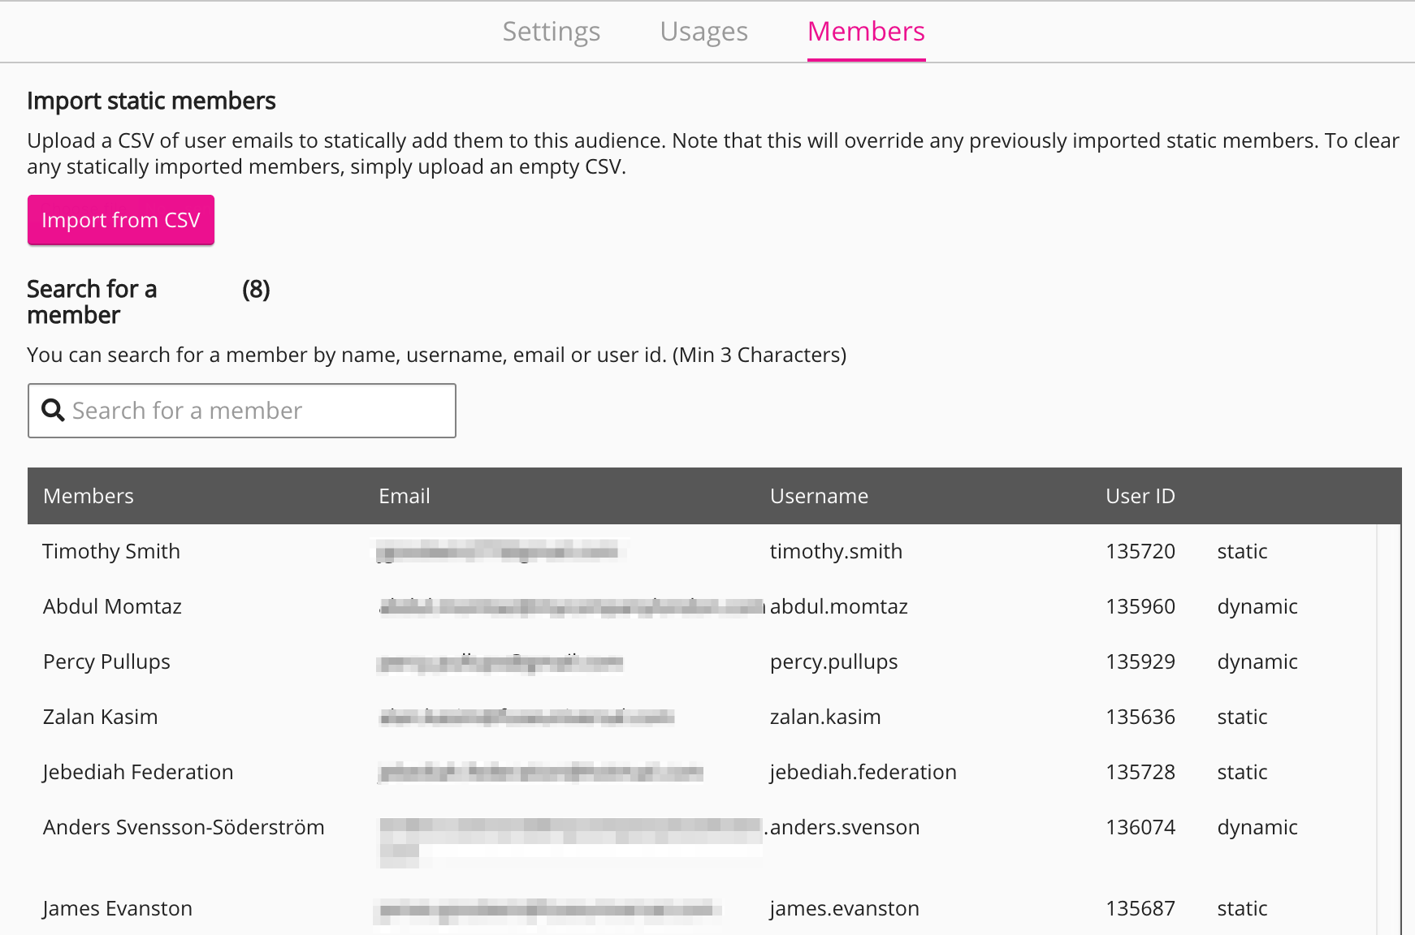Open the Usages tab

pyautogui.click(x=703, y=32)
